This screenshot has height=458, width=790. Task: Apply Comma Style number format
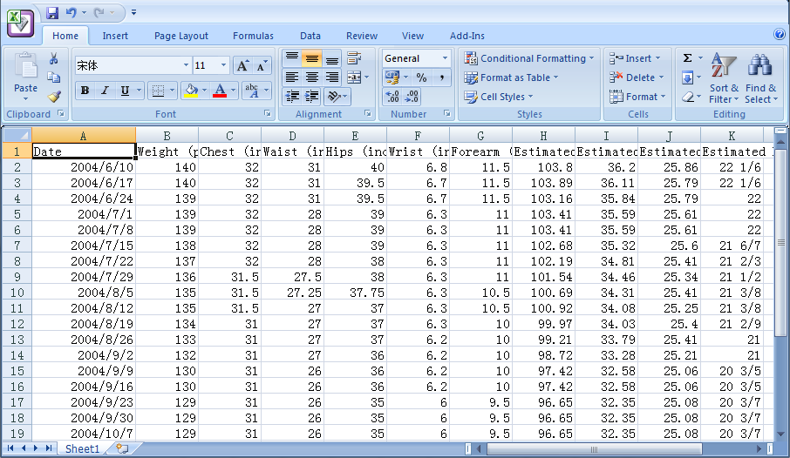click(x=441, y=77)
